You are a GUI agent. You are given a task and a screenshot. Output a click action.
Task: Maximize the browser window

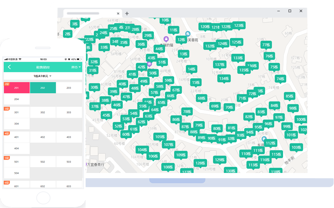[x=290, y=11]
